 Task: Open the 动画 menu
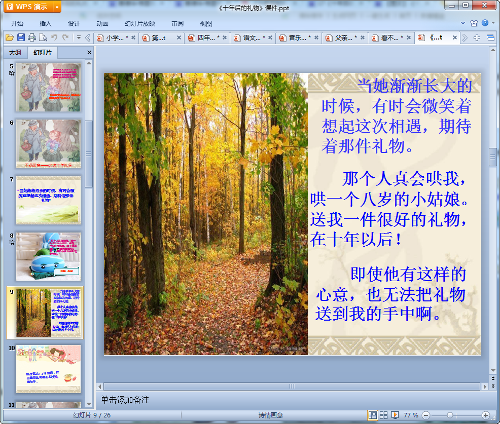click(102, 23)
